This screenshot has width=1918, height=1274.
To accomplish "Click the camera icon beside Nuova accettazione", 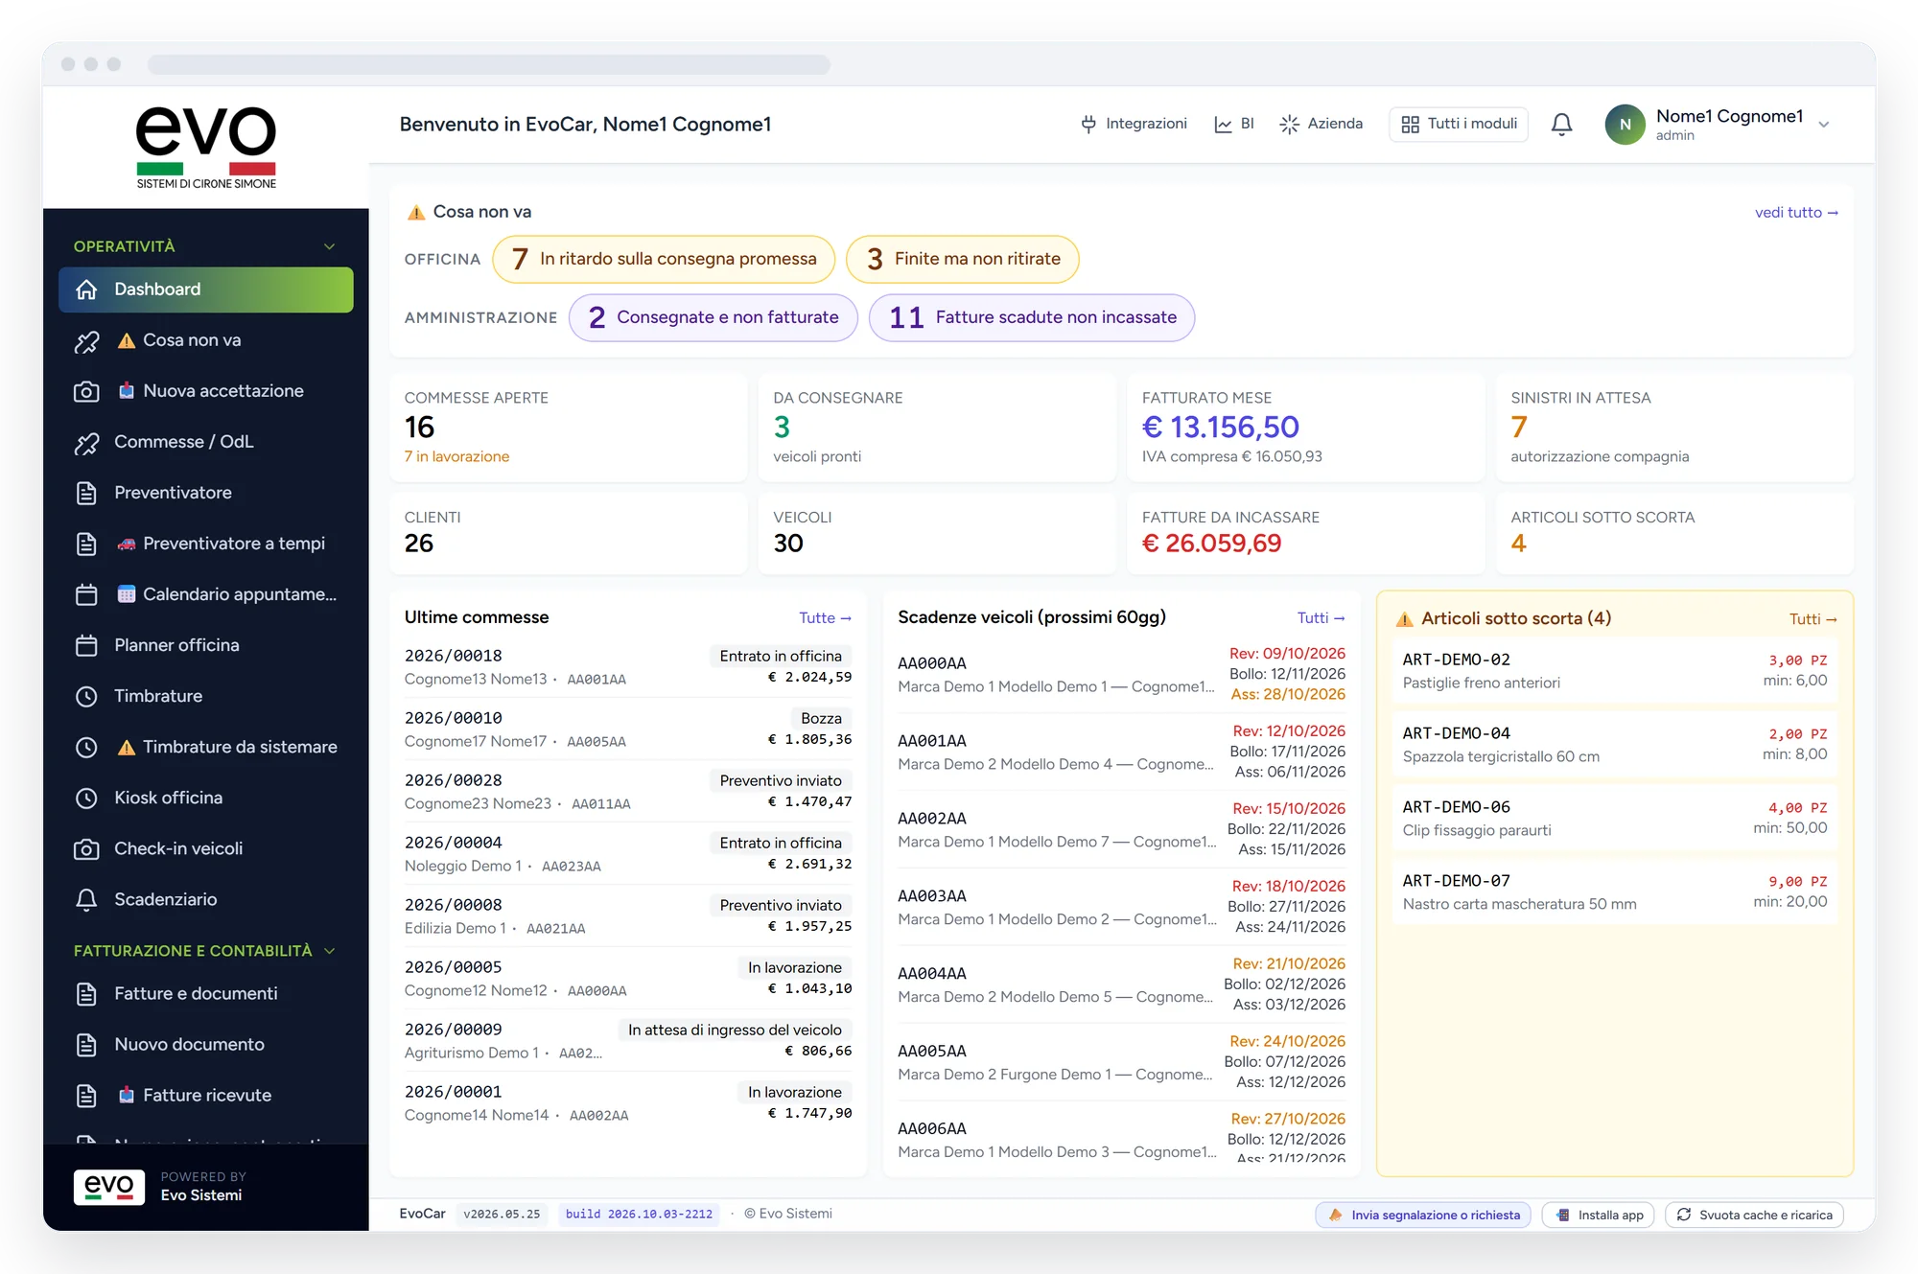I will point(86,391).
